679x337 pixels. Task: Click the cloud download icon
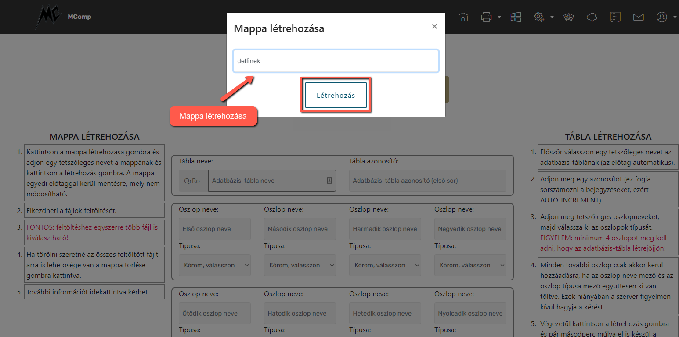tap(592, 17)
